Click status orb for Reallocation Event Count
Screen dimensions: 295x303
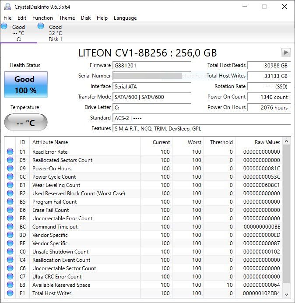10,260
